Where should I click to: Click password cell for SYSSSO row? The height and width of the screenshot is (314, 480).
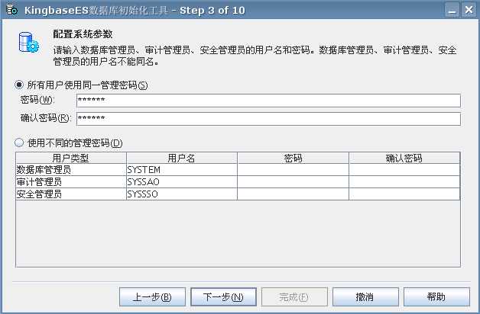293,194
